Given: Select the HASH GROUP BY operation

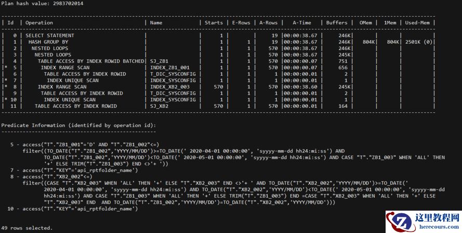Looking at the screenshot, I should [x=48, y=42].
